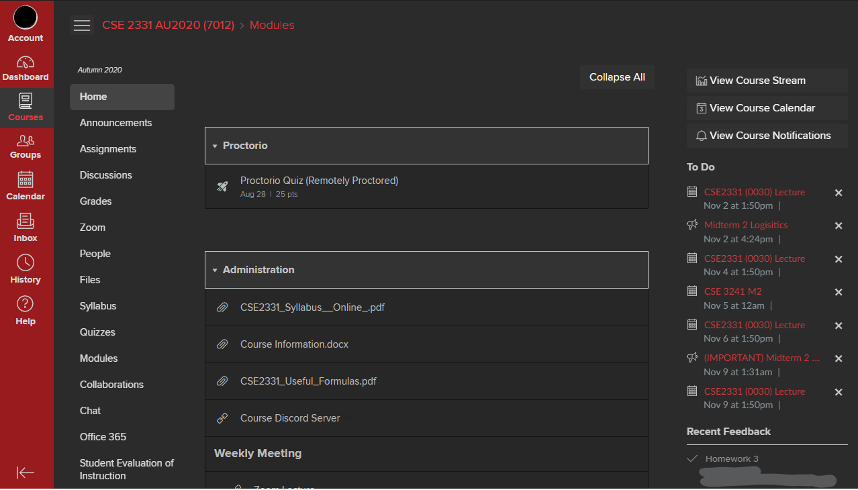Open the Groups icon in sidebar
Image resolution: width=858 pixels, height=490 pixels.
(x=26, y=140)
